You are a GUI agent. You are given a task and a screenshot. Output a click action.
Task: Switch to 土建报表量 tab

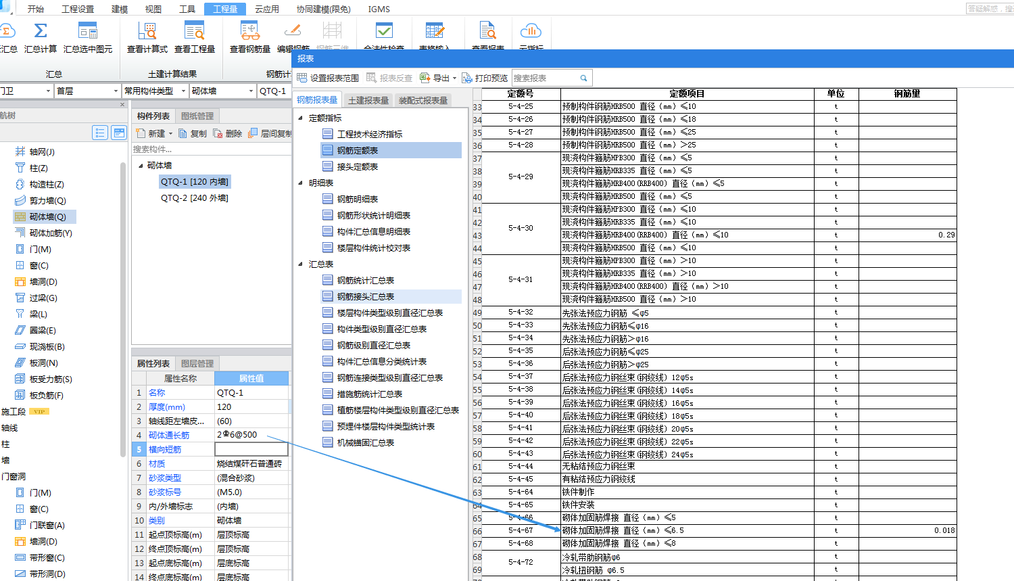[x=368, y=100]
